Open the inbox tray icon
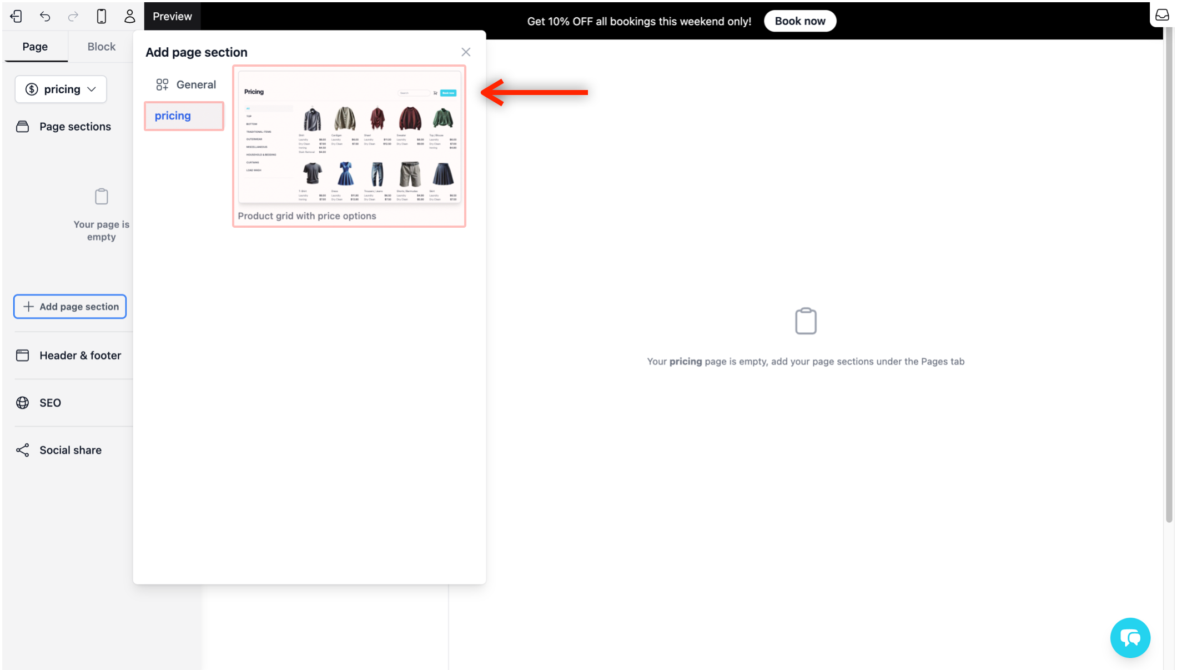 pos(1161,15)
